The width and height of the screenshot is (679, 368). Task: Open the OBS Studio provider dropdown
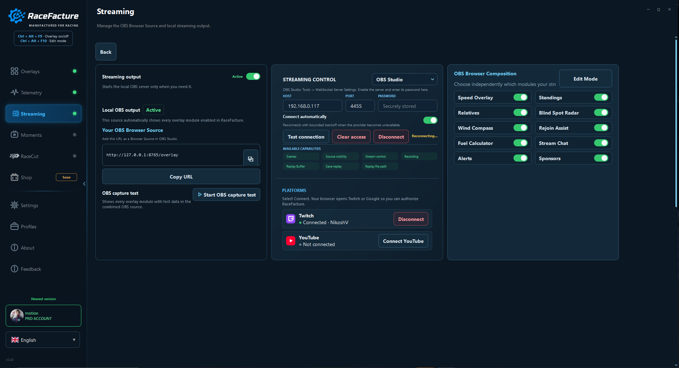click(x=405, y=79)
